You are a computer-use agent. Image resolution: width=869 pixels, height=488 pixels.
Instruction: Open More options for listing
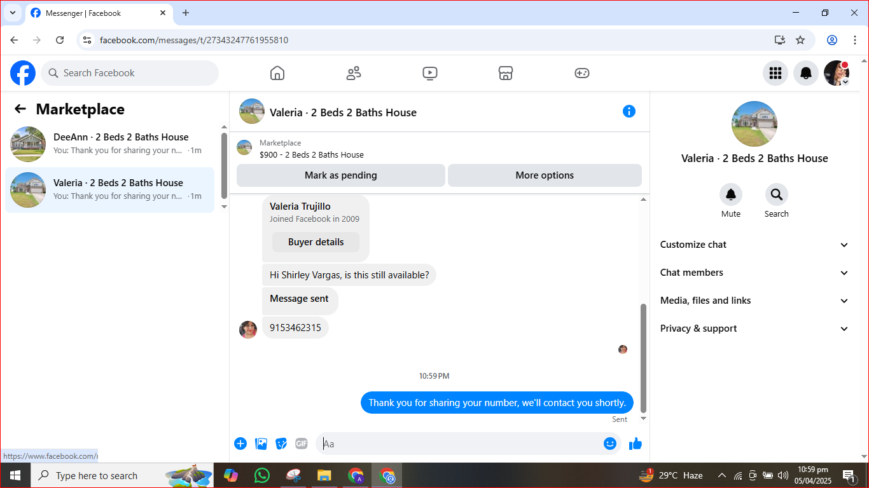[545, 175]
